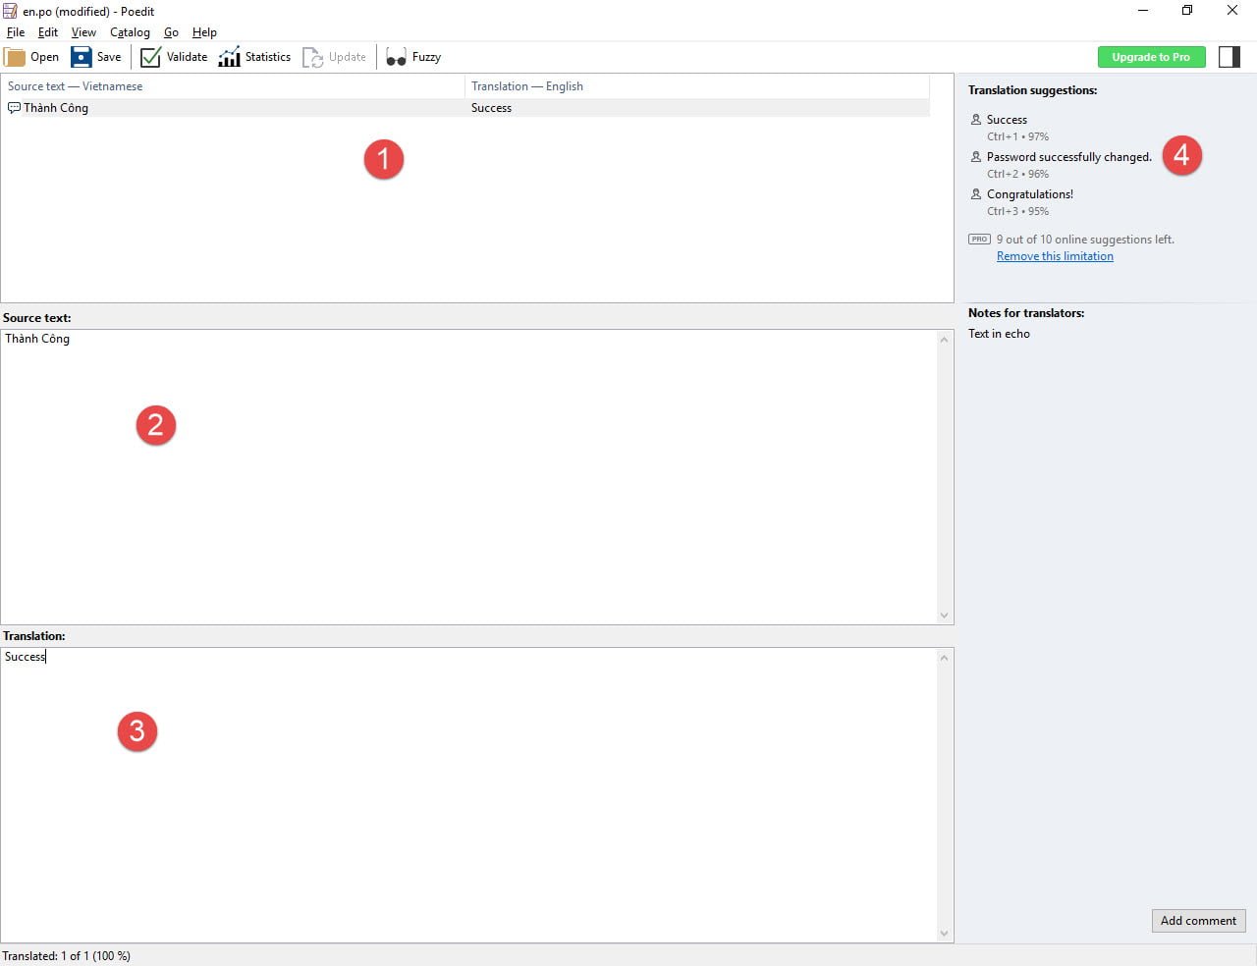Open the Catalog menu
1257x966 pixels.
coord(130,32)
